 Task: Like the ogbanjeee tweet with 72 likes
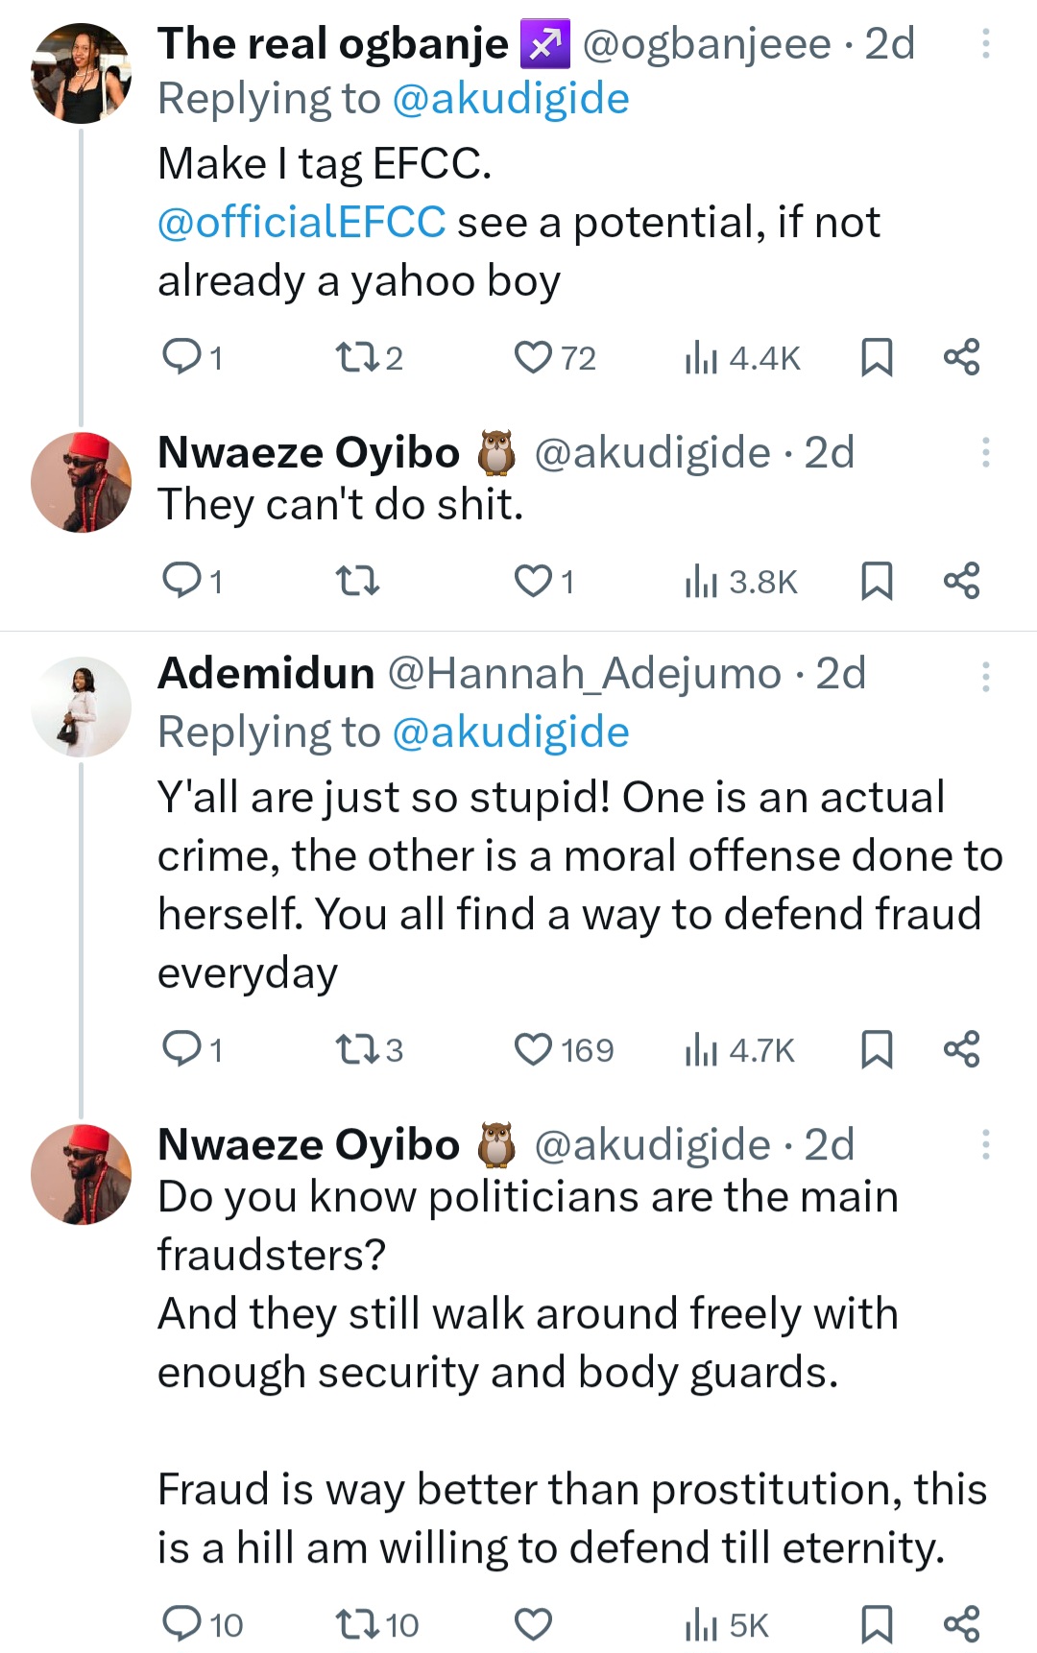pyautogui.click(x=533, y=358)
